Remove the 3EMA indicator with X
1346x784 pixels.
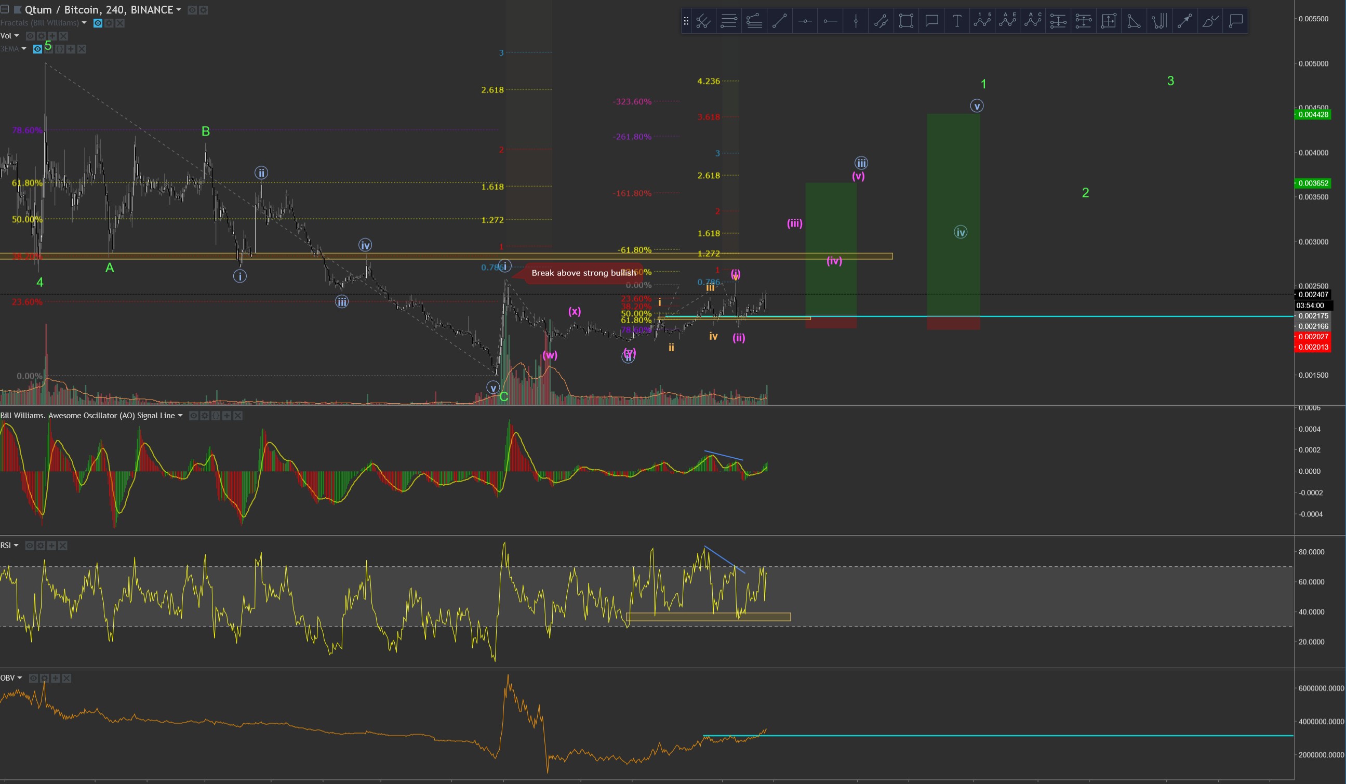tap(82, 49)
